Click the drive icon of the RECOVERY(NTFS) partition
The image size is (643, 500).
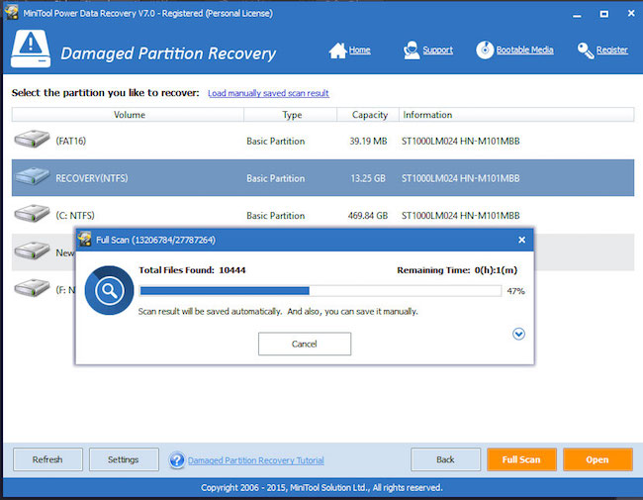(32, 176)
